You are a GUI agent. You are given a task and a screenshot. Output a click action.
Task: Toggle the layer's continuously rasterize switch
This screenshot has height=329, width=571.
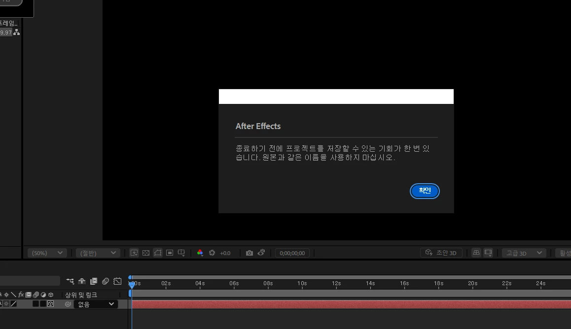click(6, 303)
